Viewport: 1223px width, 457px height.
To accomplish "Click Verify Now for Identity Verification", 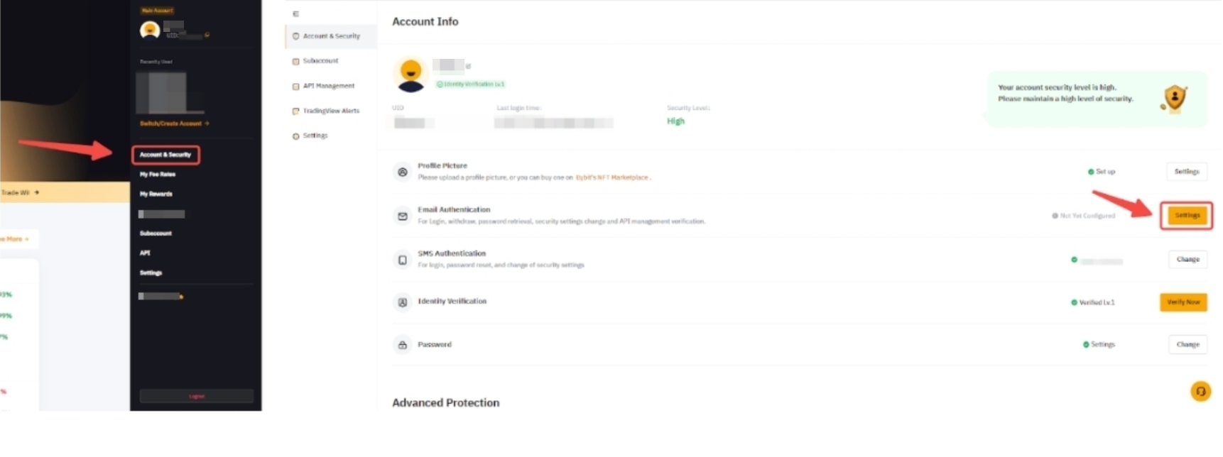I will point(1183,302).
